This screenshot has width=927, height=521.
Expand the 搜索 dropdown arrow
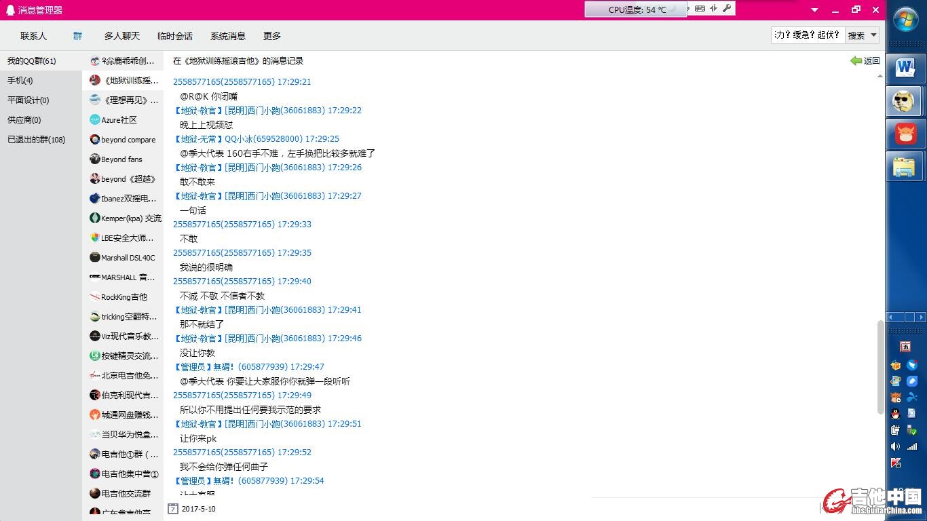click(x=874, y=35)
